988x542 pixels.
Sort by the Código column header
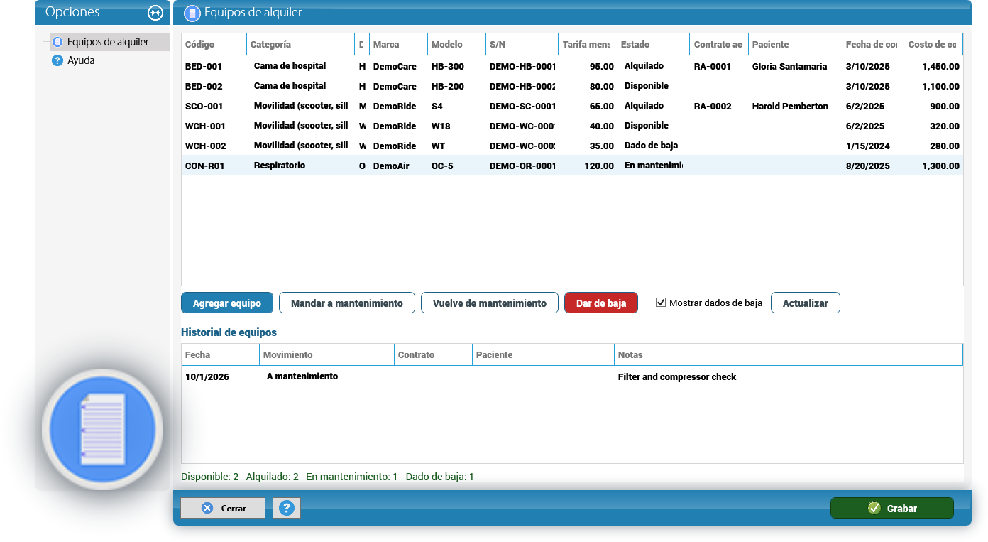(x=214, y=44)
